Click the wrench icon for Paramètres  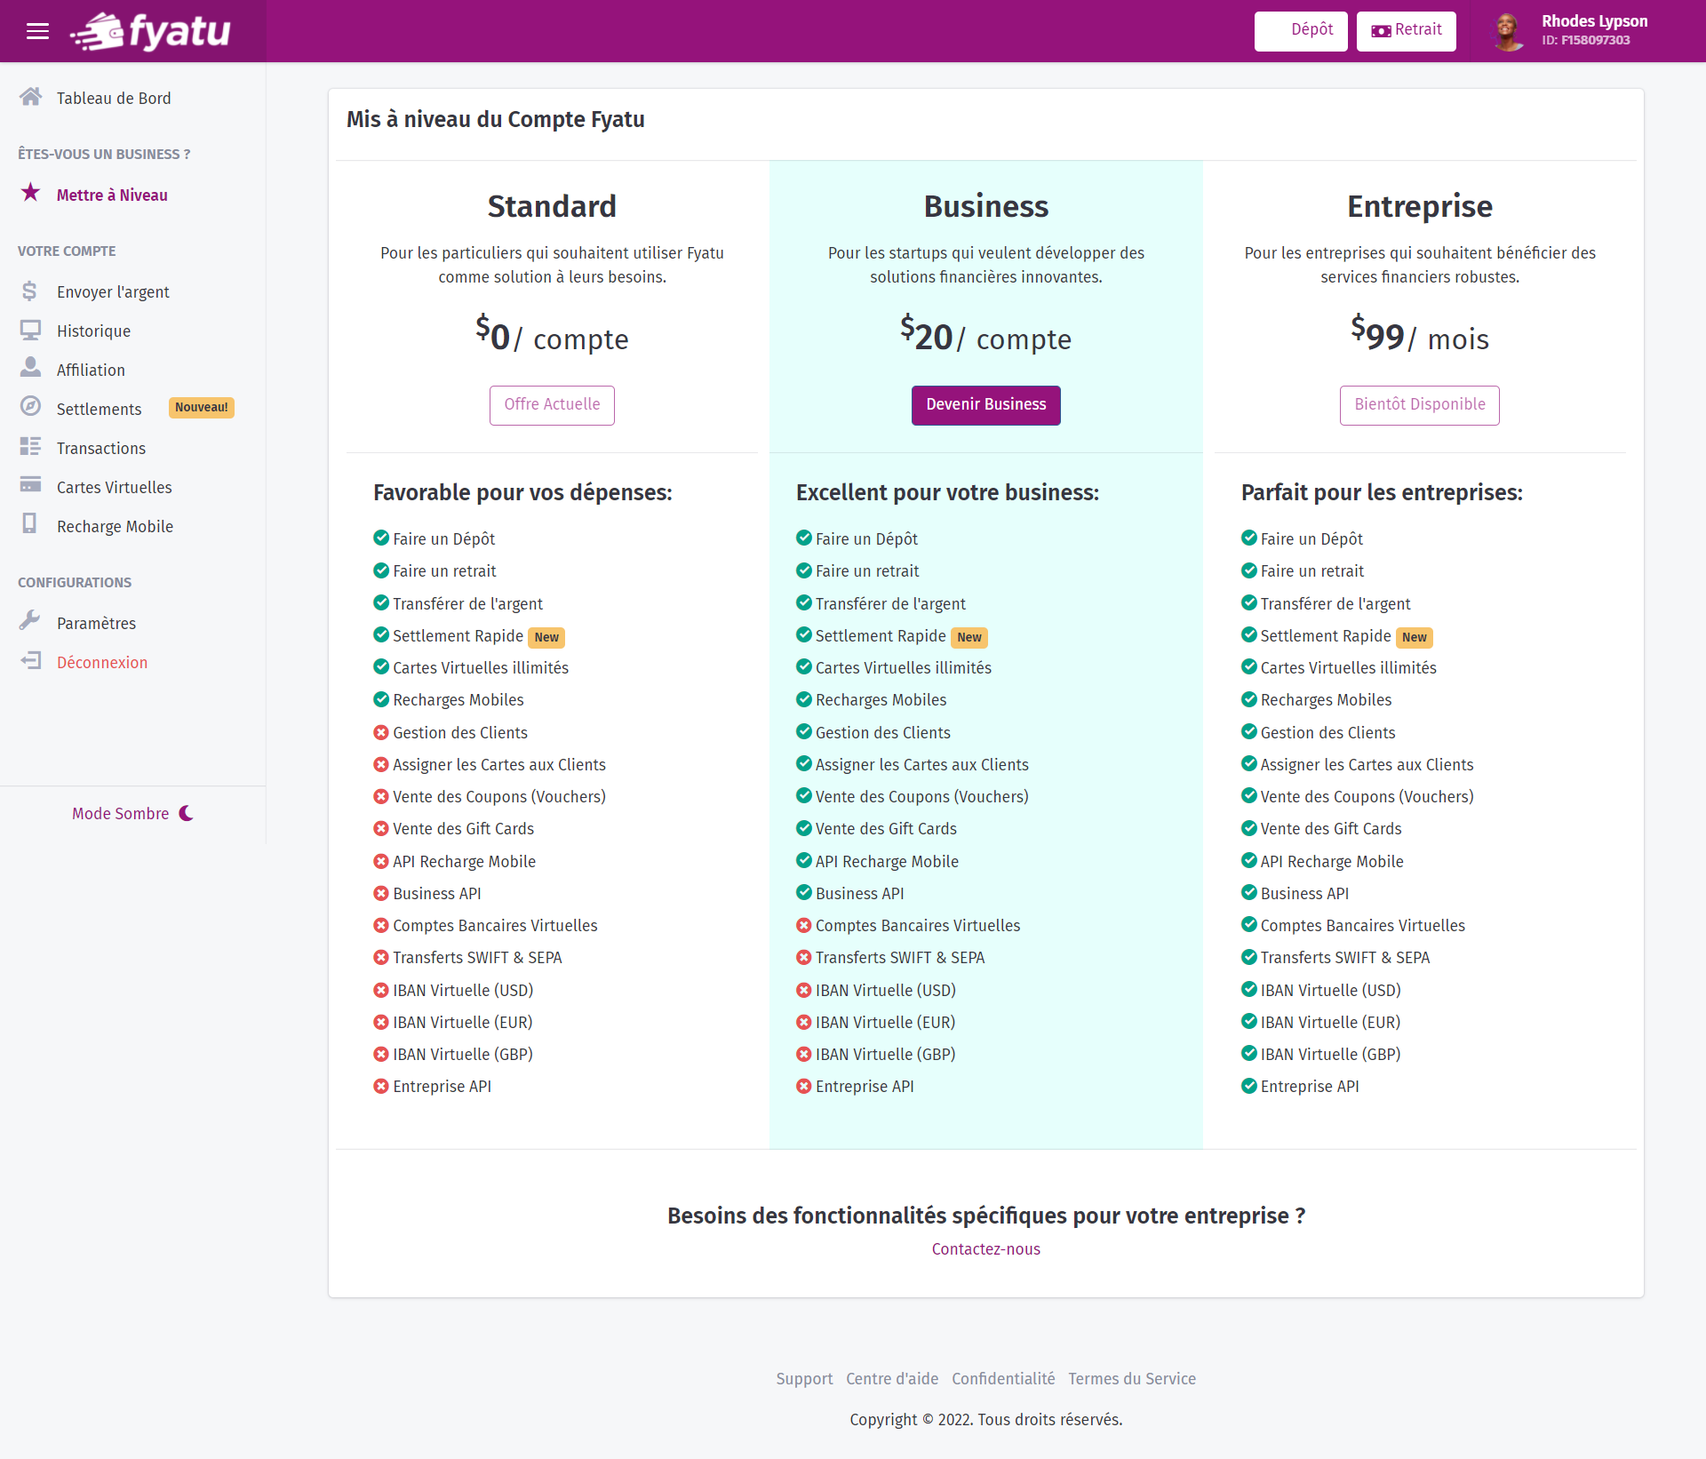pyautogui.click(x=30, y=621)
